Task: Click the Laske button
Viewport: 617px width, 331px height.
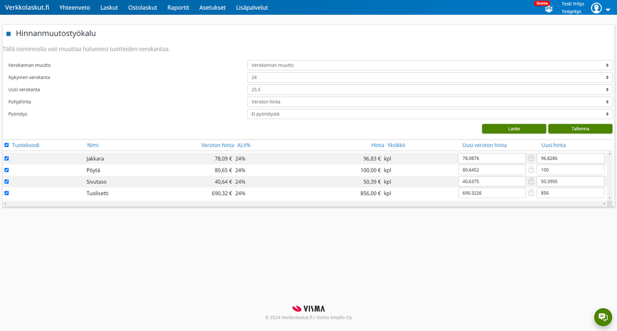Action: pos(514,128)
